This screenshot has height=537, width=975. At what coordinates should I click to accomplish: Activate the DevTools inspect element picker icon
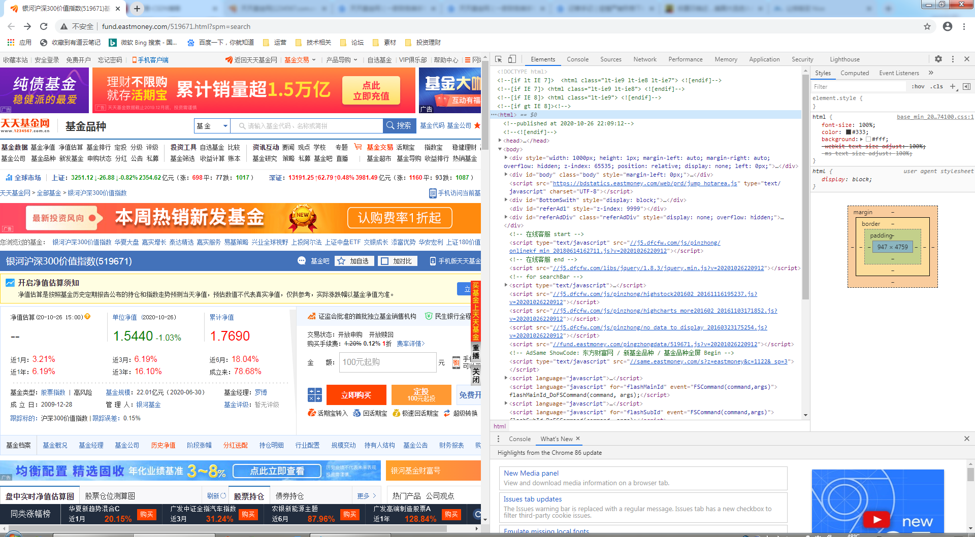499,59
